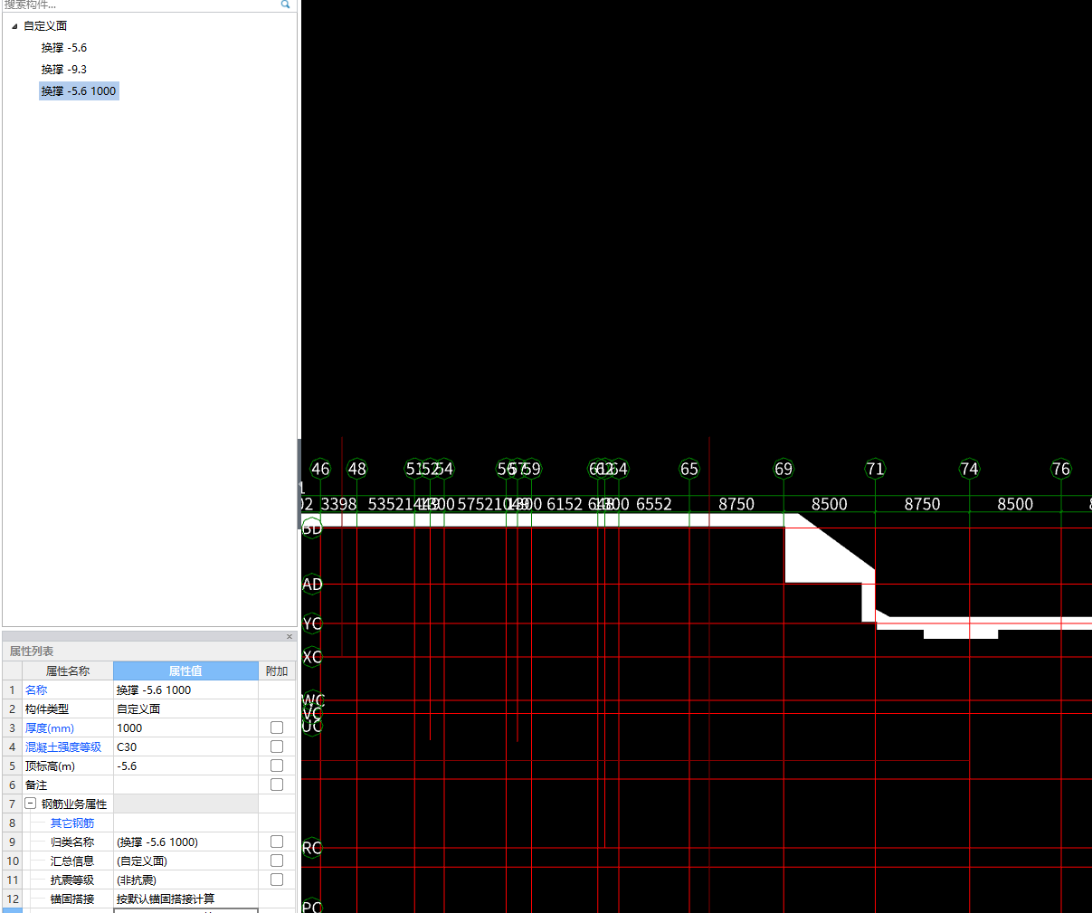Click 构件类型 value 自定义面

185,709
